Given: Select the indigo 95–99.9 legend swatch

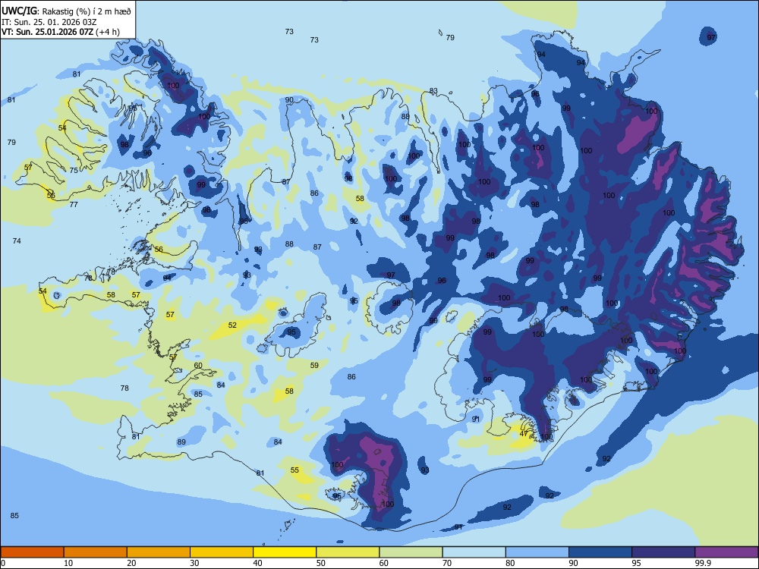Looking at the screenshot, I should click(663, 552).
